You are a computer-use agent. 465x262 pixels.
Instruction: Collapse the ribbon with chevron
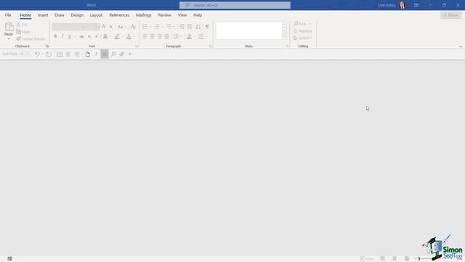click(x=461, y=47)
